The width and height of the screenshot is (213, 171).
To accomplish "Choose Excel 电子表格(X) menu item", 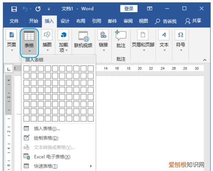I will (x=59, y=157).
